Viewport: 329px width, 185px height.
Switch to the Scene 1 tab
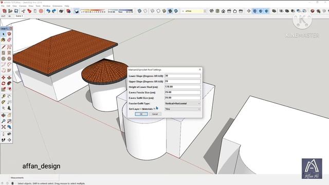pyautogui.click(x=19, y=16)
